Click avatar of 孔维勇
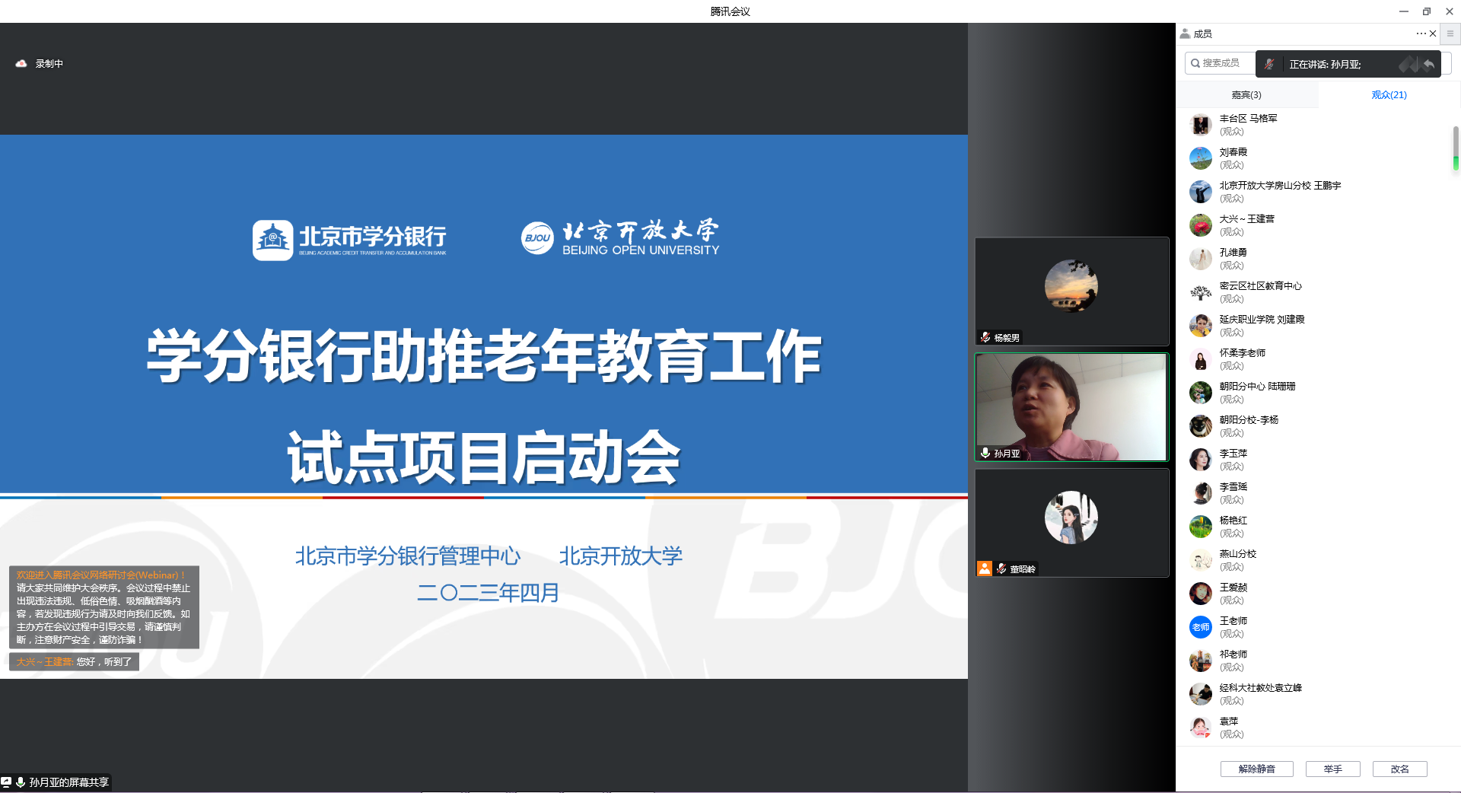Screen dimensions: 1461x793 1201,259
